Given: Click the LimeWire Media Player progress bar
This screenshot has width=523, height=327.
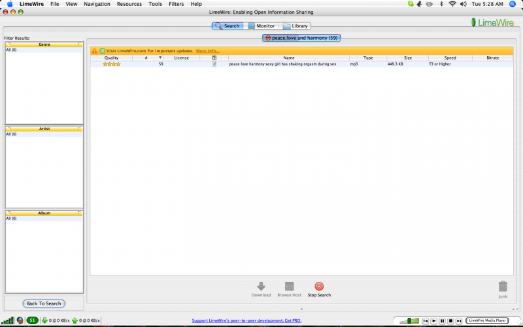Looking at the screenshot, I should 487,320.
